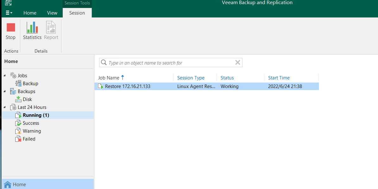Click the greyed Report document icon
The height and width of the screenshot is (189, 378).
(x=51, y=27)
